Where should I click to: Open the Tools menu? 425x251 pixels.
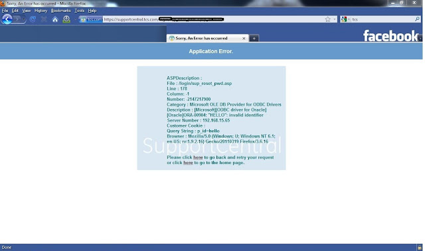(x=80, y=11)
